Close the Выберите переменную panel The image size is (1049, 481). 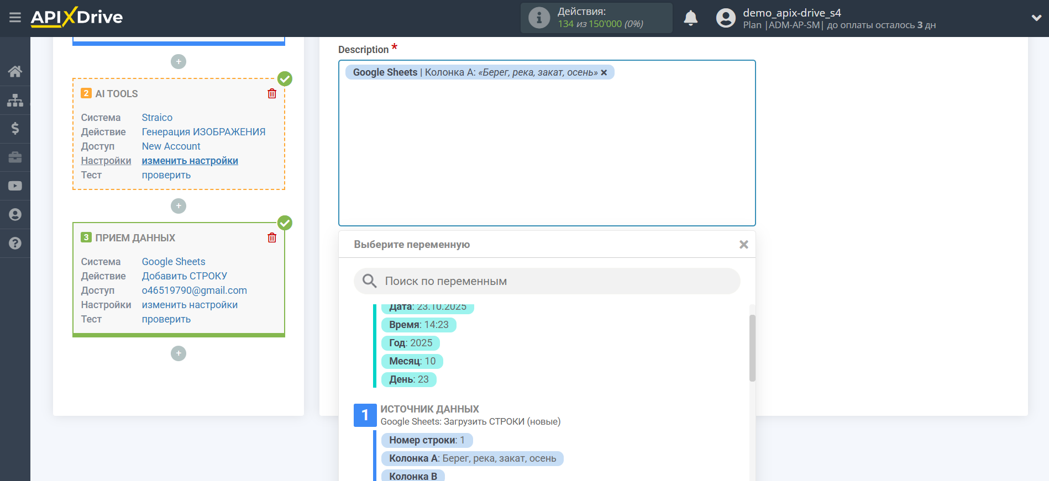743,245
